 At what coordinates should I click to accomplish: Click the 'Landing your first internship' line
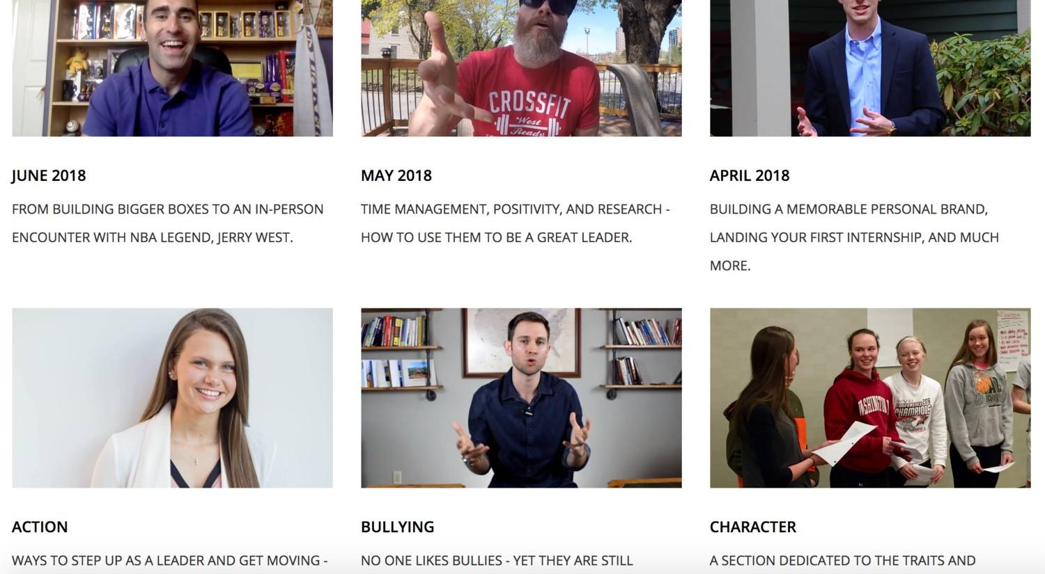point(855,237)
